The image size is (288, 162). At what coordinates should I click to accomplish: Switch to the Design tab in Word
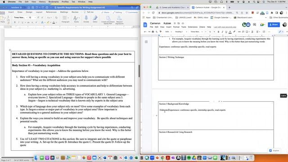click(29, 12)
